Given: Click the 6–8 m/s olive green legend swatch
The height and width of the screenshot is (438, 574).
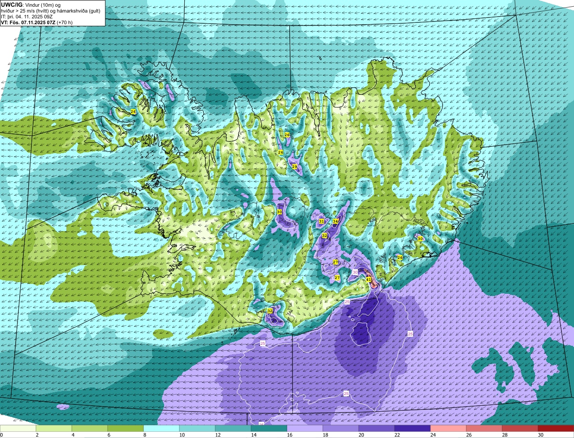Looking at the screenshot, I should (126, 429).
